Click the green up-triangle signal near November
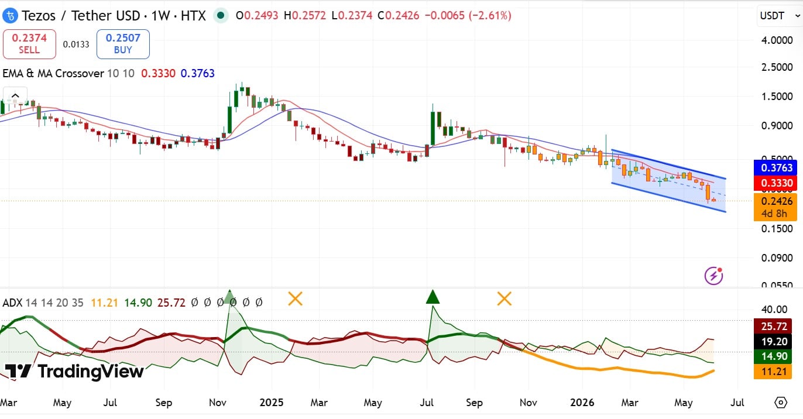Screen dimensions: 803x419 tap(229, 297)
